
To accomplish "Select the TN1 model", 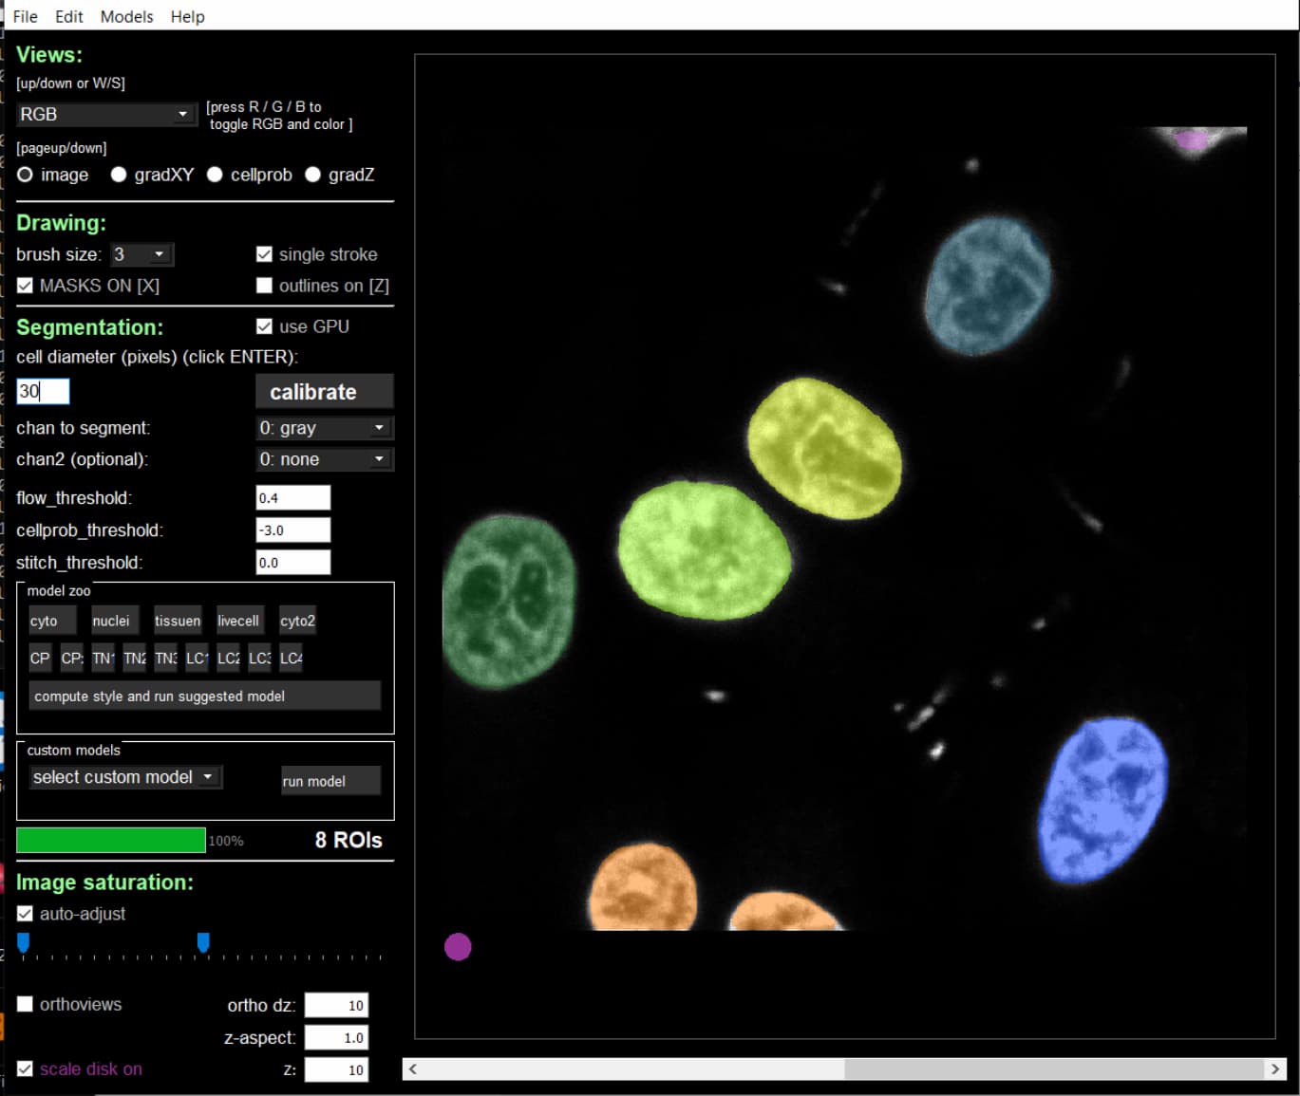I will click(103, 658).
